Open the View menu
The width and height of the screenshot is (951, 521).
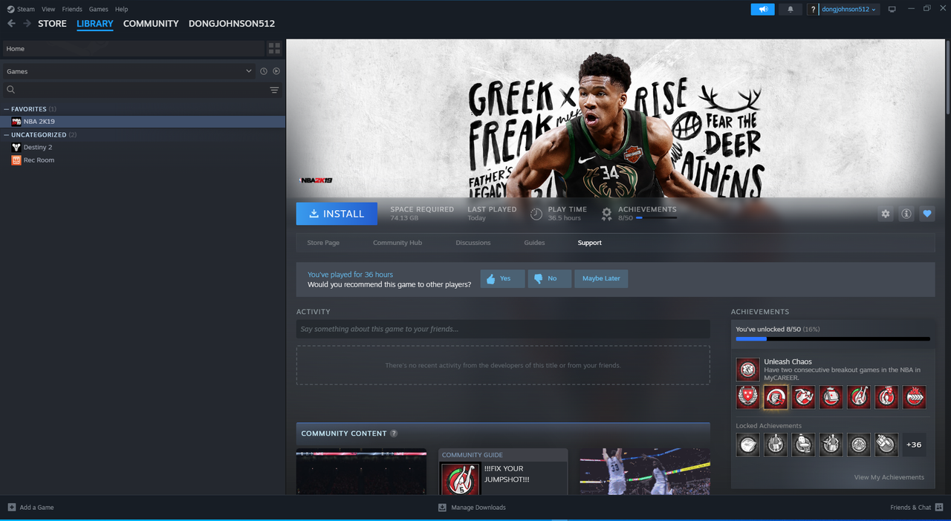click(48, 9)
